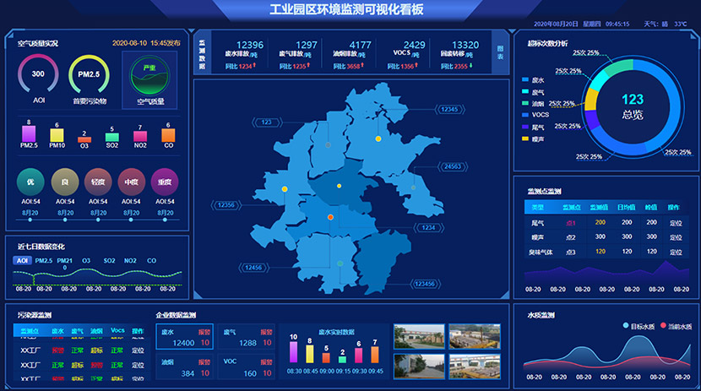Screen dimensions: 701x391
Task: Click the 123 map callout label
Action: [267, 122]
